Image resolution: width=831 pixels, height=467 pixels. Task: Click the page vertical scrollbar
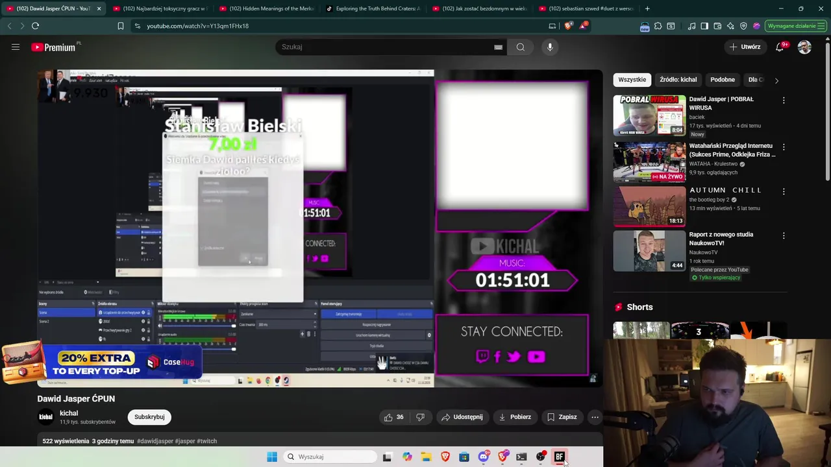tap(827, 110)
